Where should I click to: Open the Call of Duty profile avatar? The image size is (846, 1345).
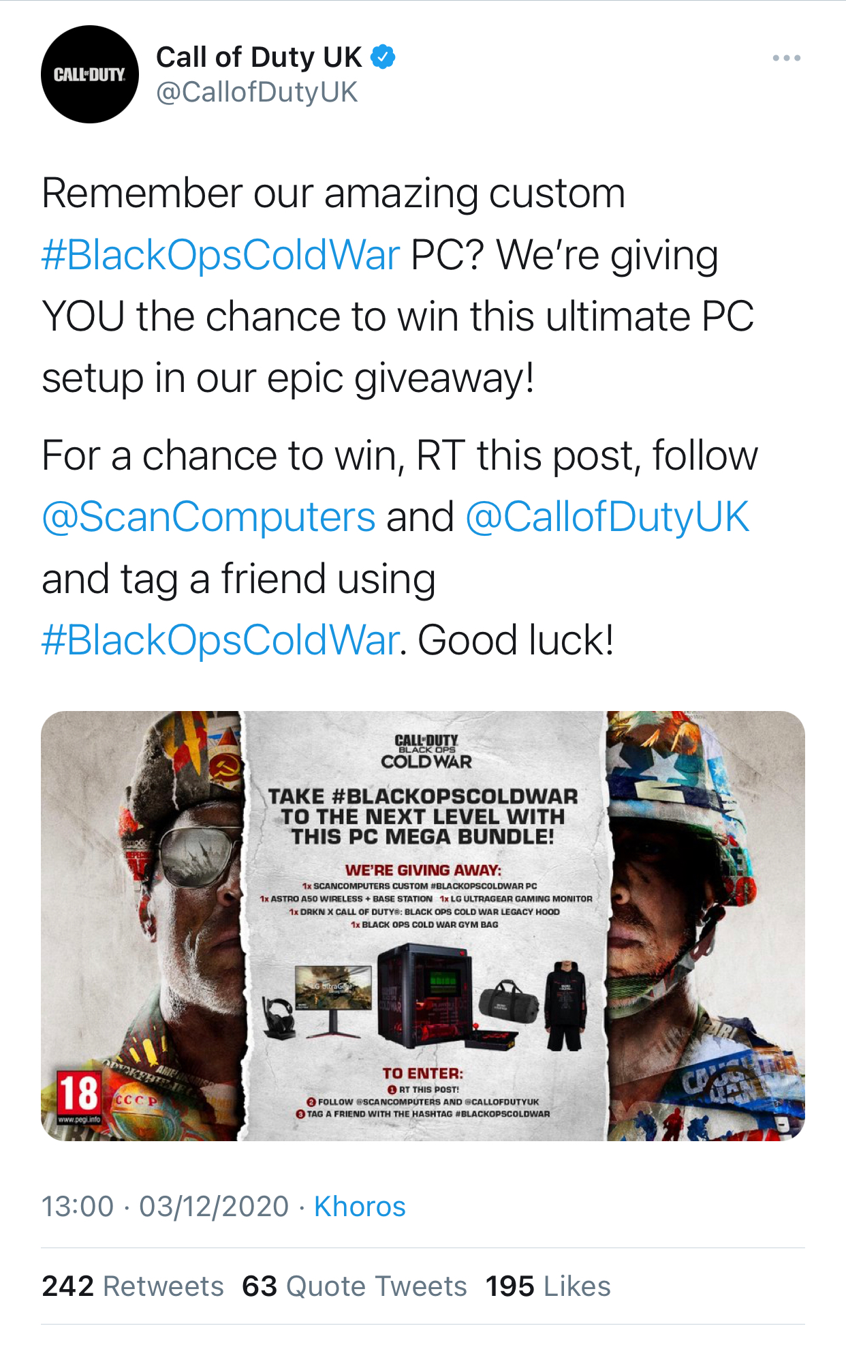point(90,74)
